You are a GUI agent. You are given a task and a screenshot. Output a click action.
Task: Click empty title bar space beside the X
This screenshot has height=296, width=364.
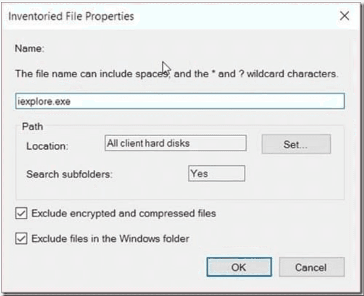242,16
